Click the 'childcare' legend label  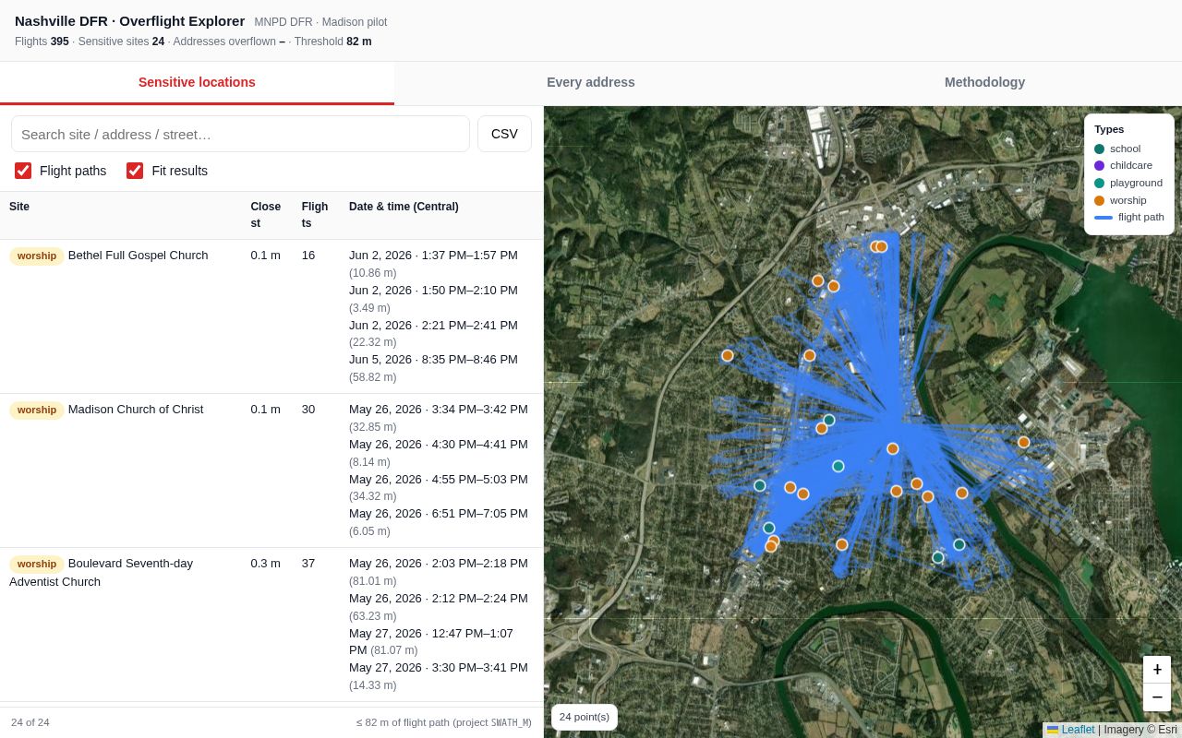tap(1131, 166)
